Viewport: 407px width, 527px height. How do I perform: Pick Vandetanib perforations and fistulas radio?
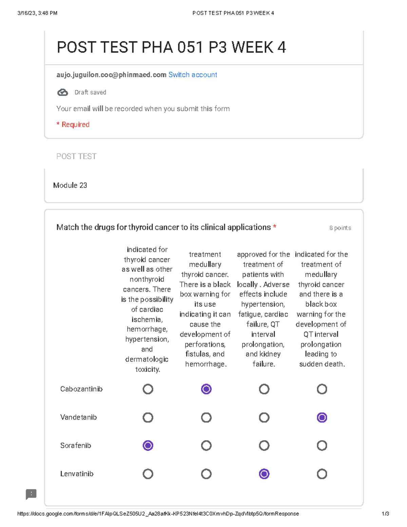(x=206, y=417)
